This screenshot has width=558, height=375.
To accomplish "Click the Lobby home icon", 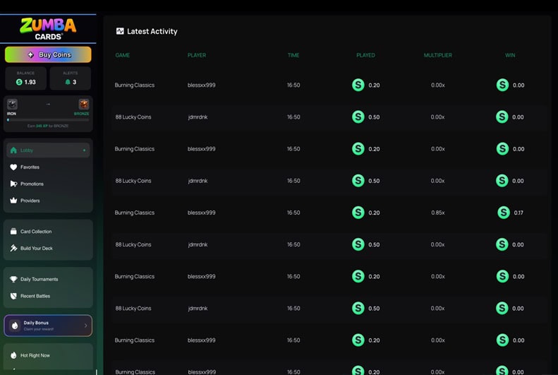I will [x=13, y=150].
